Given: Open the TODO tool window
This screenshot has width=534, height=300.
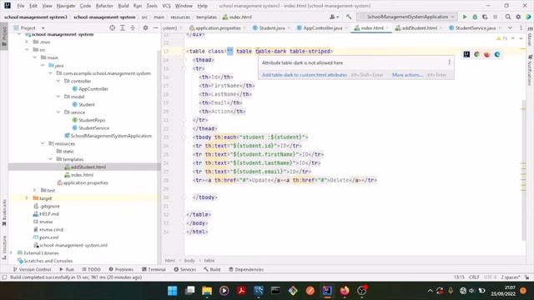Looking at the screenshot, I should coord(91,269).
